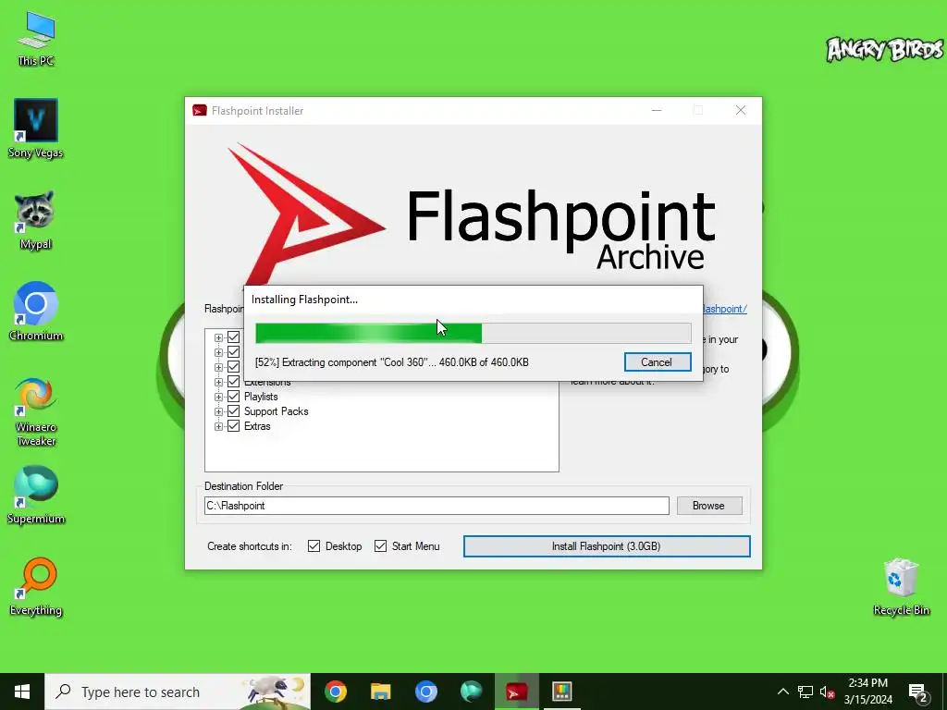The image size is (947, 710).
Task: Click Install Flashpoint (3.0GB) button
Action: point(607,546)
